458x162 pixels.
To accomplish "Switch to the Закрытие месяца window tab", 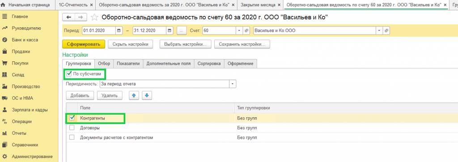I will 258,5.
